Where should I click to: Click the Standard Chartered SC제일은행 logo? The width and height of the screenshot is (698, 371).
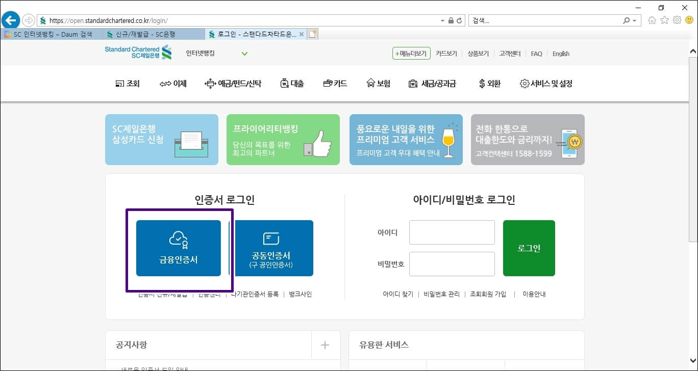pyautogui.click(x=138, y=52)
